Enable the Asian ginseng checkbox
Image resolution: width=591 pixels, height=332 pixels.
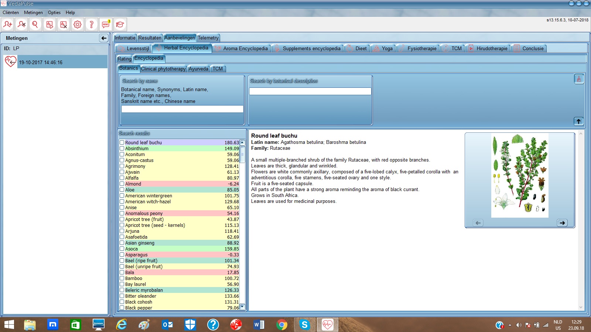pos(122,243)
